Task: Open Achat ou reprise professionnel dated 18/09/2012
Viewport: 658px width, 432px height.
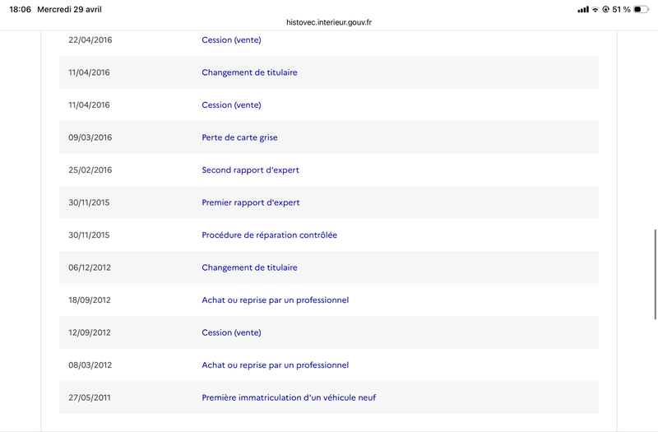Action: pyautogui.click(x=276, y=300)
